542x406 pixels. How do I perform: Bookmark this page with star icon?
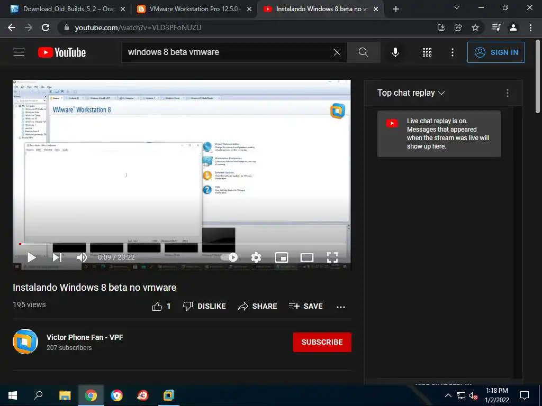475,27
